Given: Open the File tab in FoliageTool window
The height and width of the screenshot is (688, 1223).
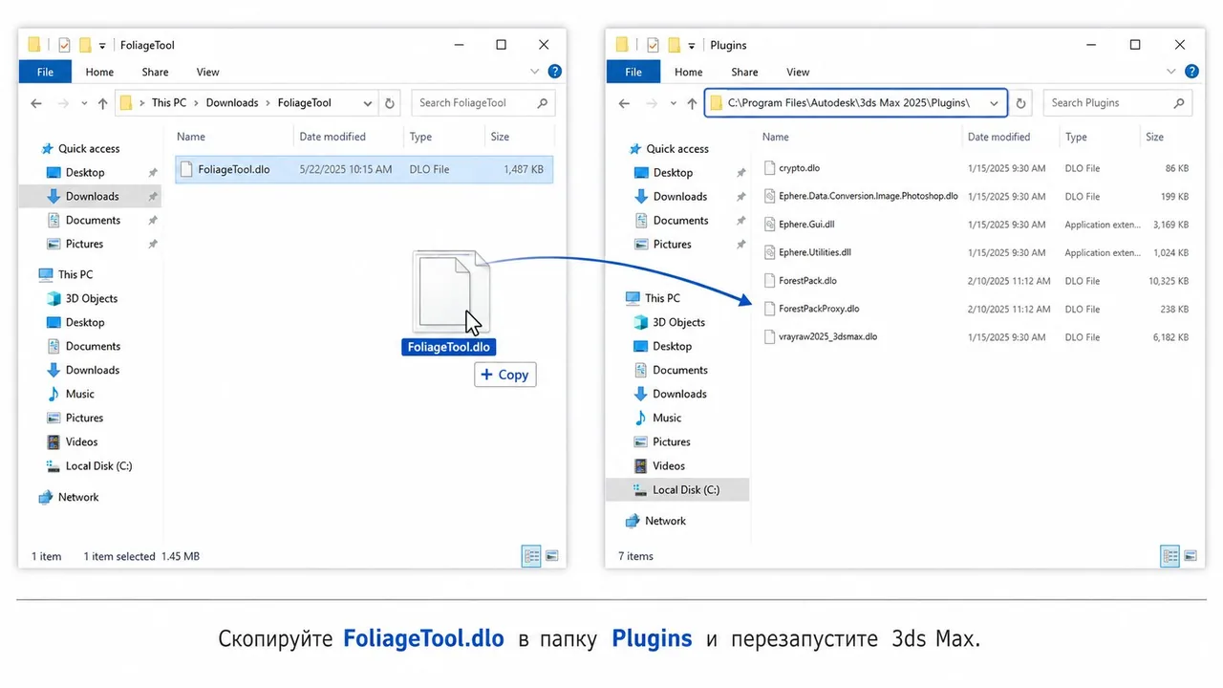Looking at the screenshot, I should pos(45,72).
